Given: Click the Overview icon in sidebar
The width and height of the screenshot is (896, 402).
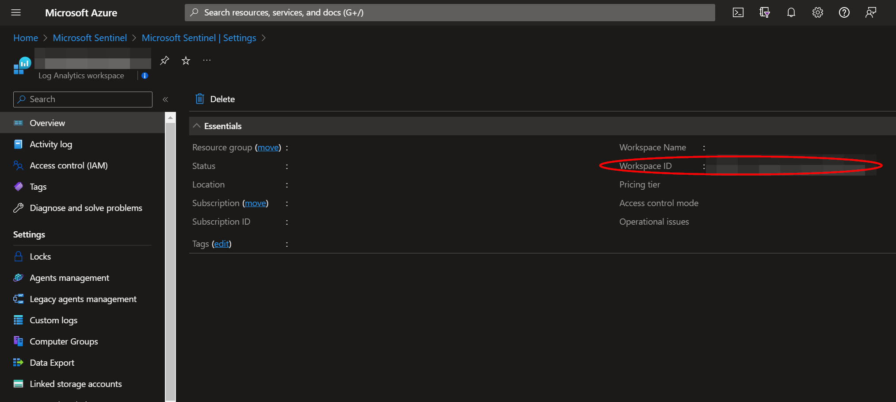Looking at the screenshot, I should (18, 123).
